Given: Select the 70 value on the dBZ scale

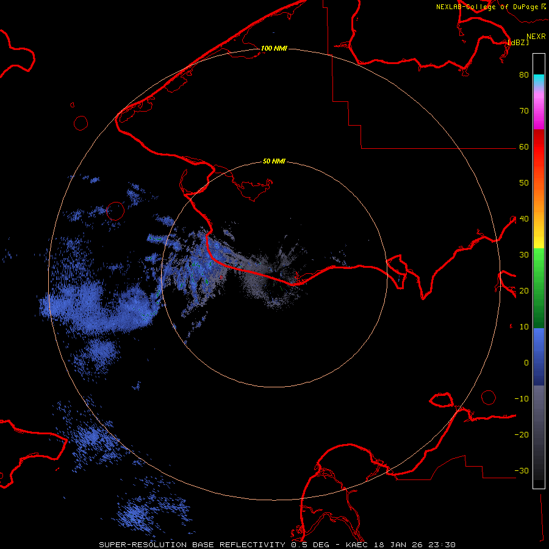Looking at the screenshot, I should pos(524,110).
